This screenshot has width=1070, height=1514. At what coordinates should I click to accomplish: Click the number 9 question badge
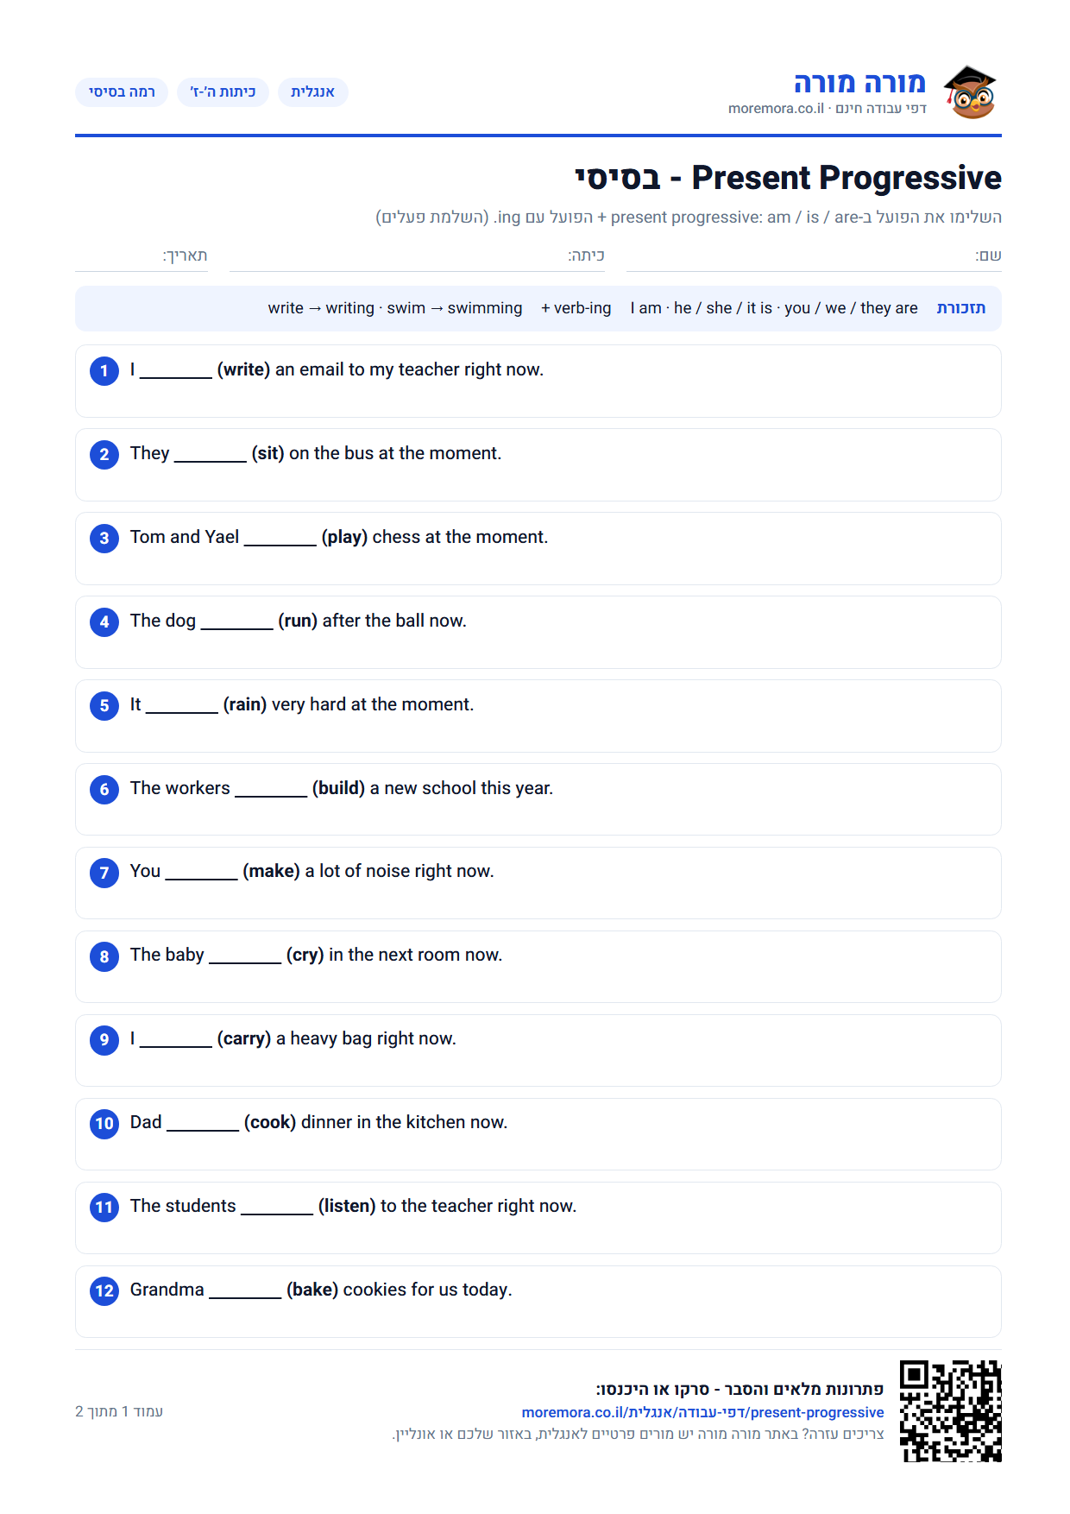click(x=104, y=1040)
